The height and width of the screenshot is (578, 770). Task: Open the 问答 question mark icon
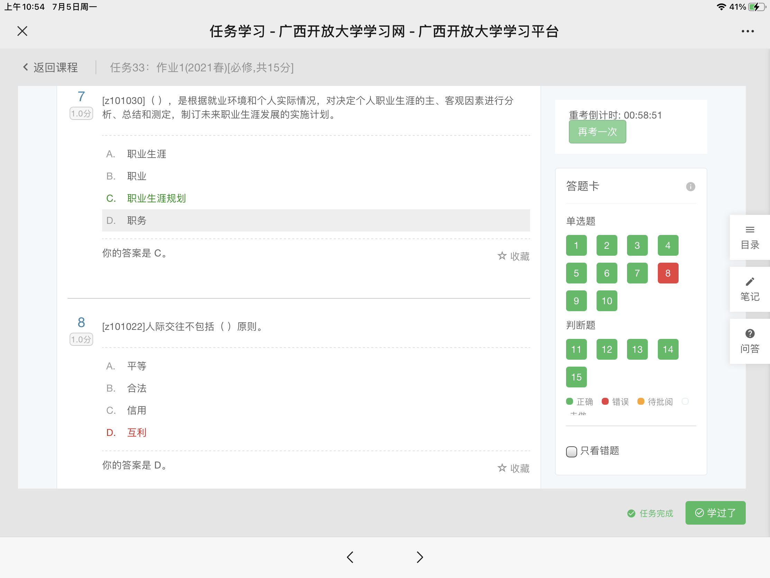750,341
